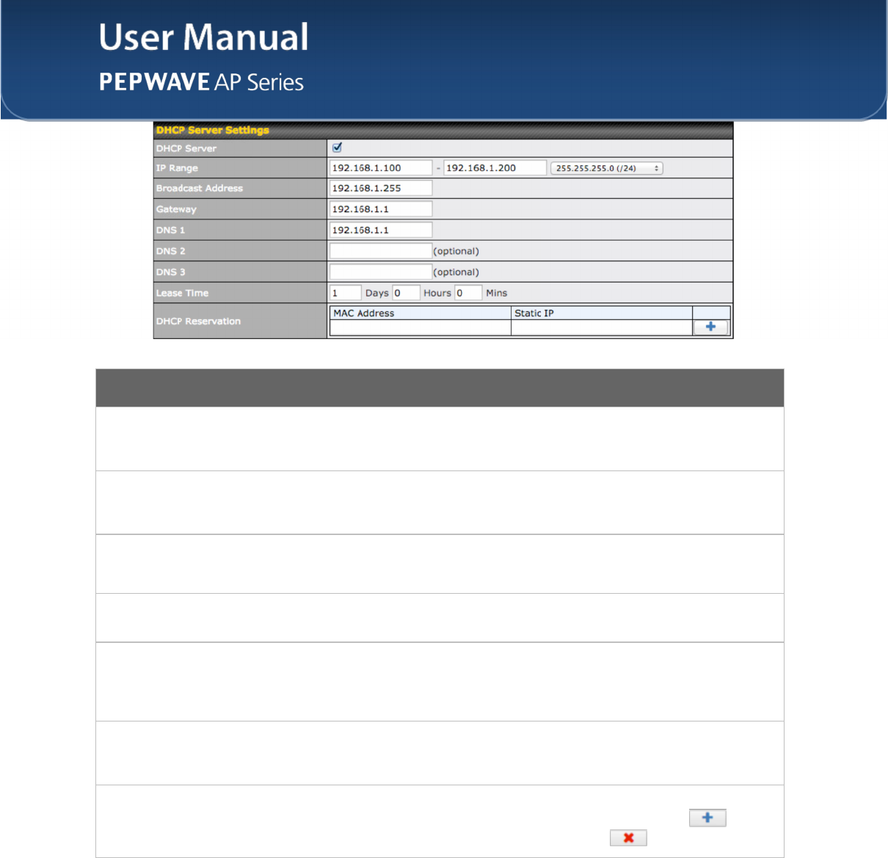Click the Static IP reservation input cell
Screen dimensions: 888x858
(x=602, y=328)
